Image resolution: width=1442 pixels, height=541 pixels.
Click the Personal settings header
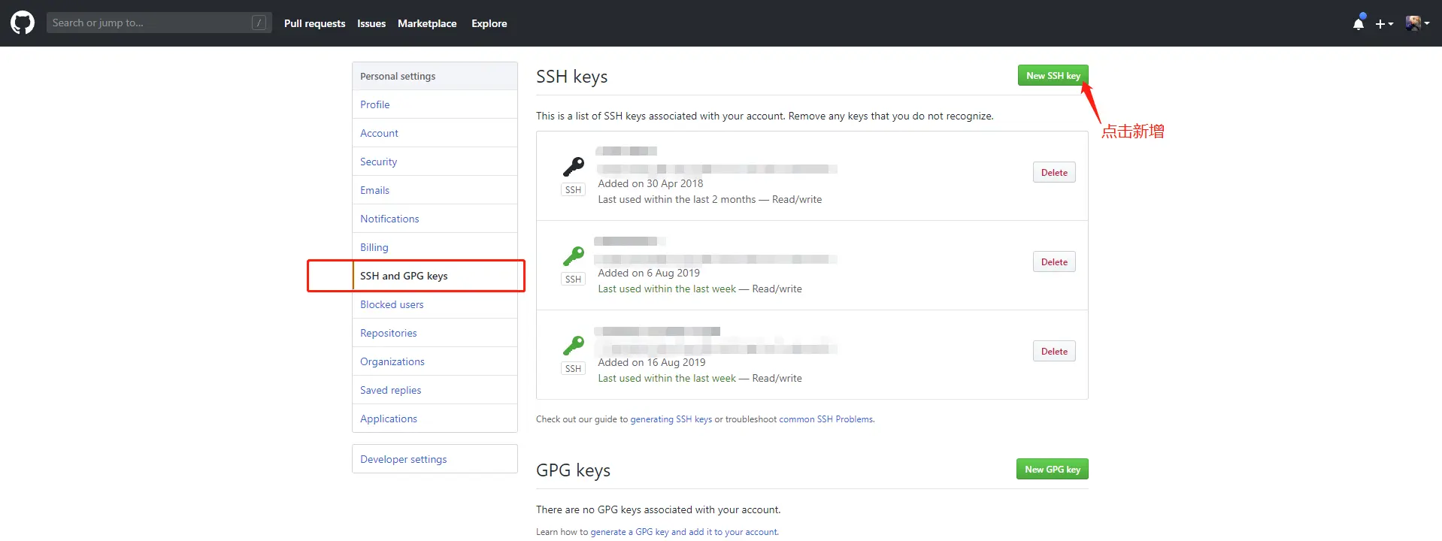[435, 76]
